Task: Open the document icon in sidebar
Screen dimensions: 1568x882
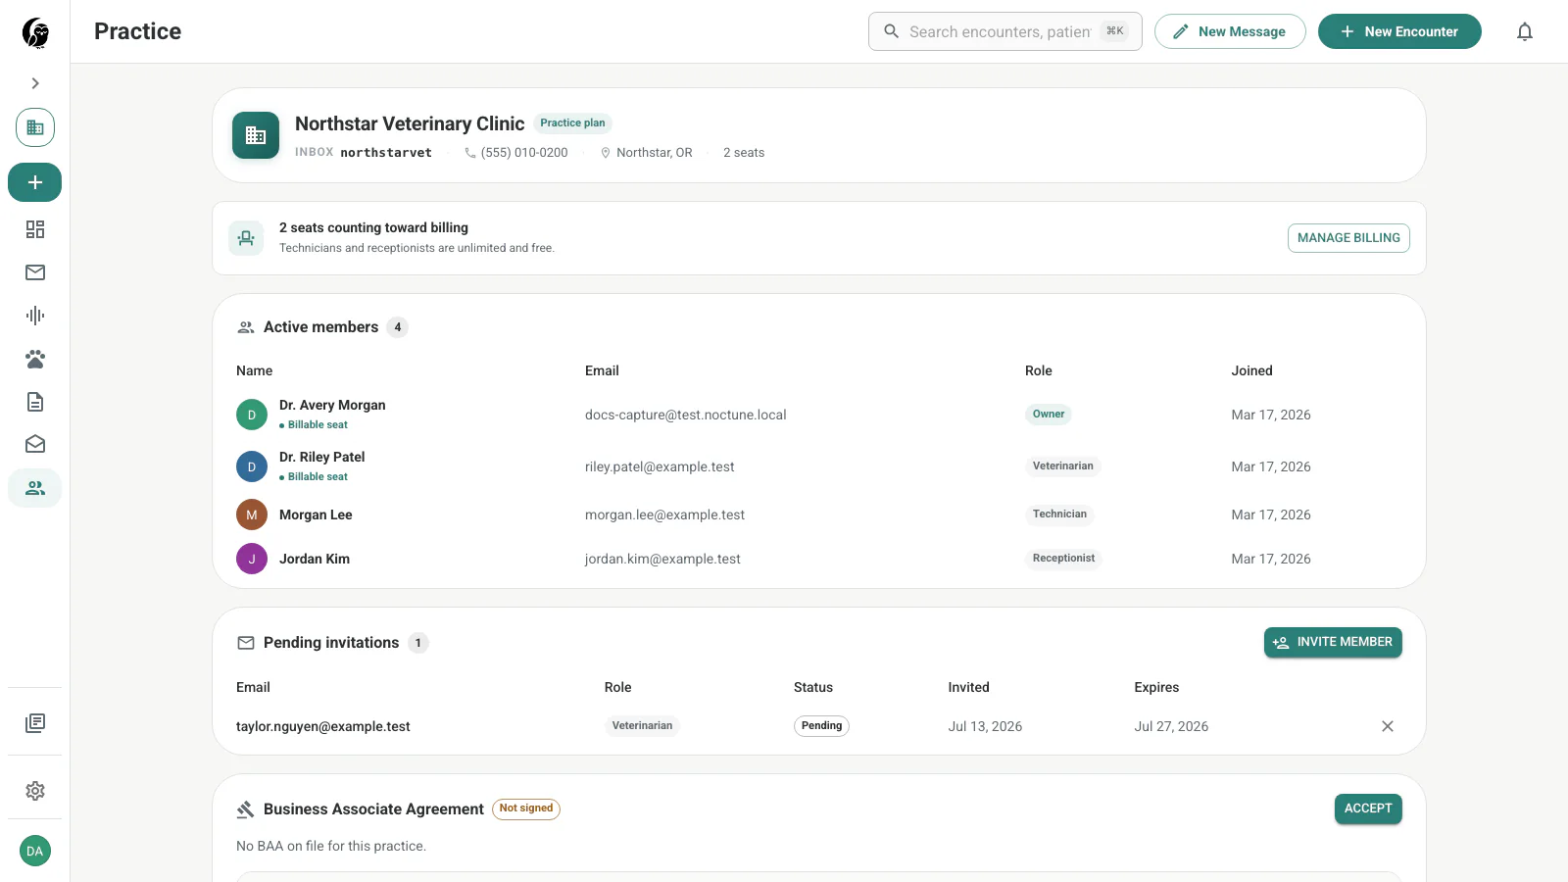Action: click(x=35, y=402)
